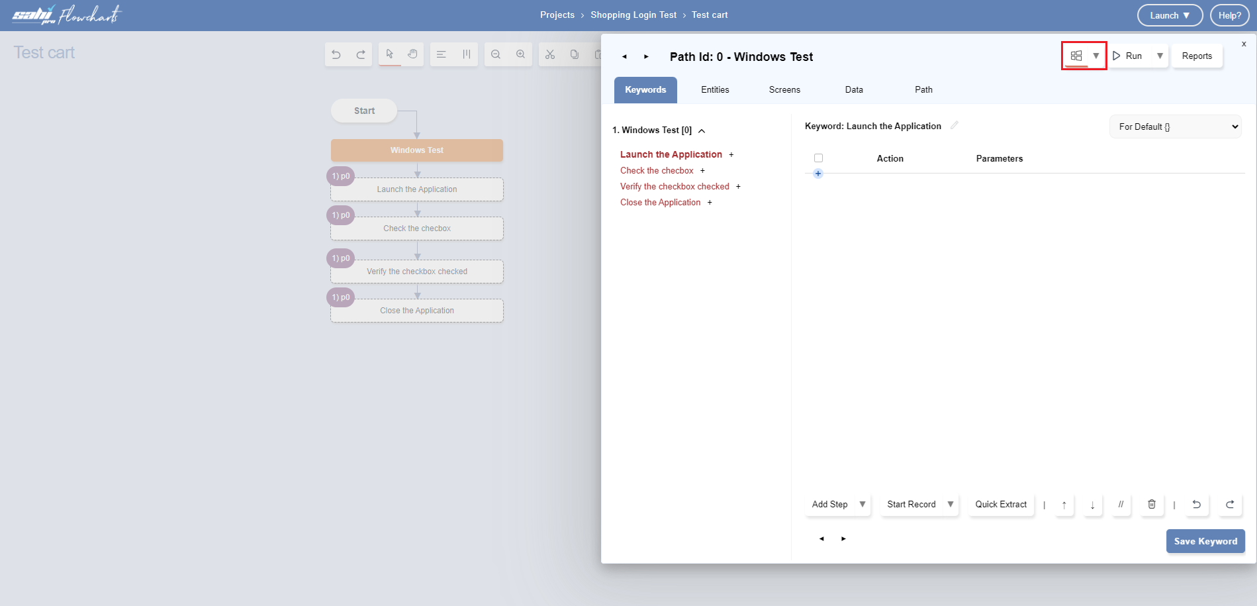The height and width of the screenshot is (606, 1257).
Task: Click the trash delete step icon
Action: (x=1152, y=505)
